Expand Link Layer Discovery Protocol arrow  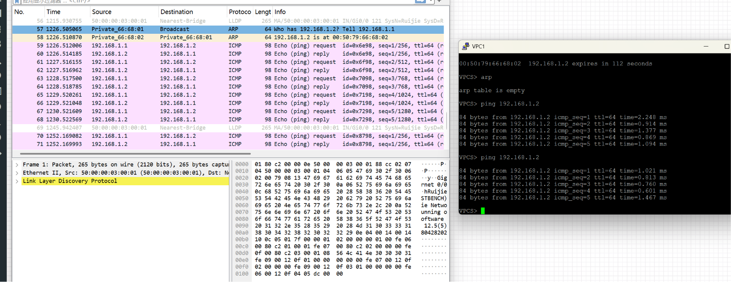pyautogui.click(x=17, y=181)
